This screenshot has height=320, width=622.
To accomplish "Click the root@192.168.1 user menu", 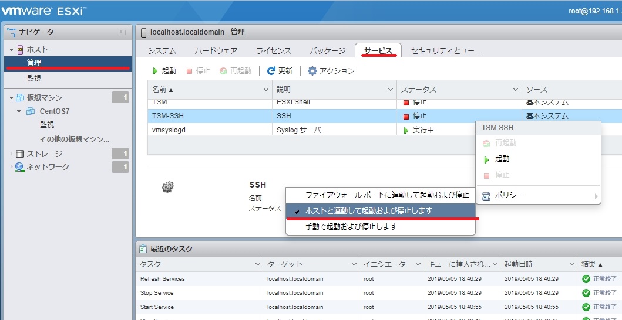I will point(595,11).
